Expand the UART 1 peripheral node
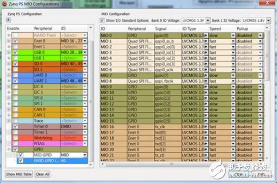The height and width of the screenshot is (183, 277). 9,81
